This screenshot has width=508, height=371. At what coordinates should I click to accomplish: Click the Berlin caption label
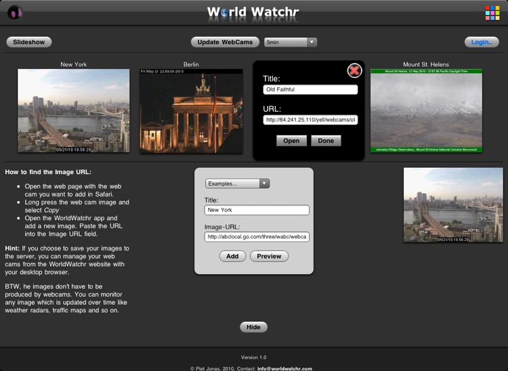tap(191, 64)
